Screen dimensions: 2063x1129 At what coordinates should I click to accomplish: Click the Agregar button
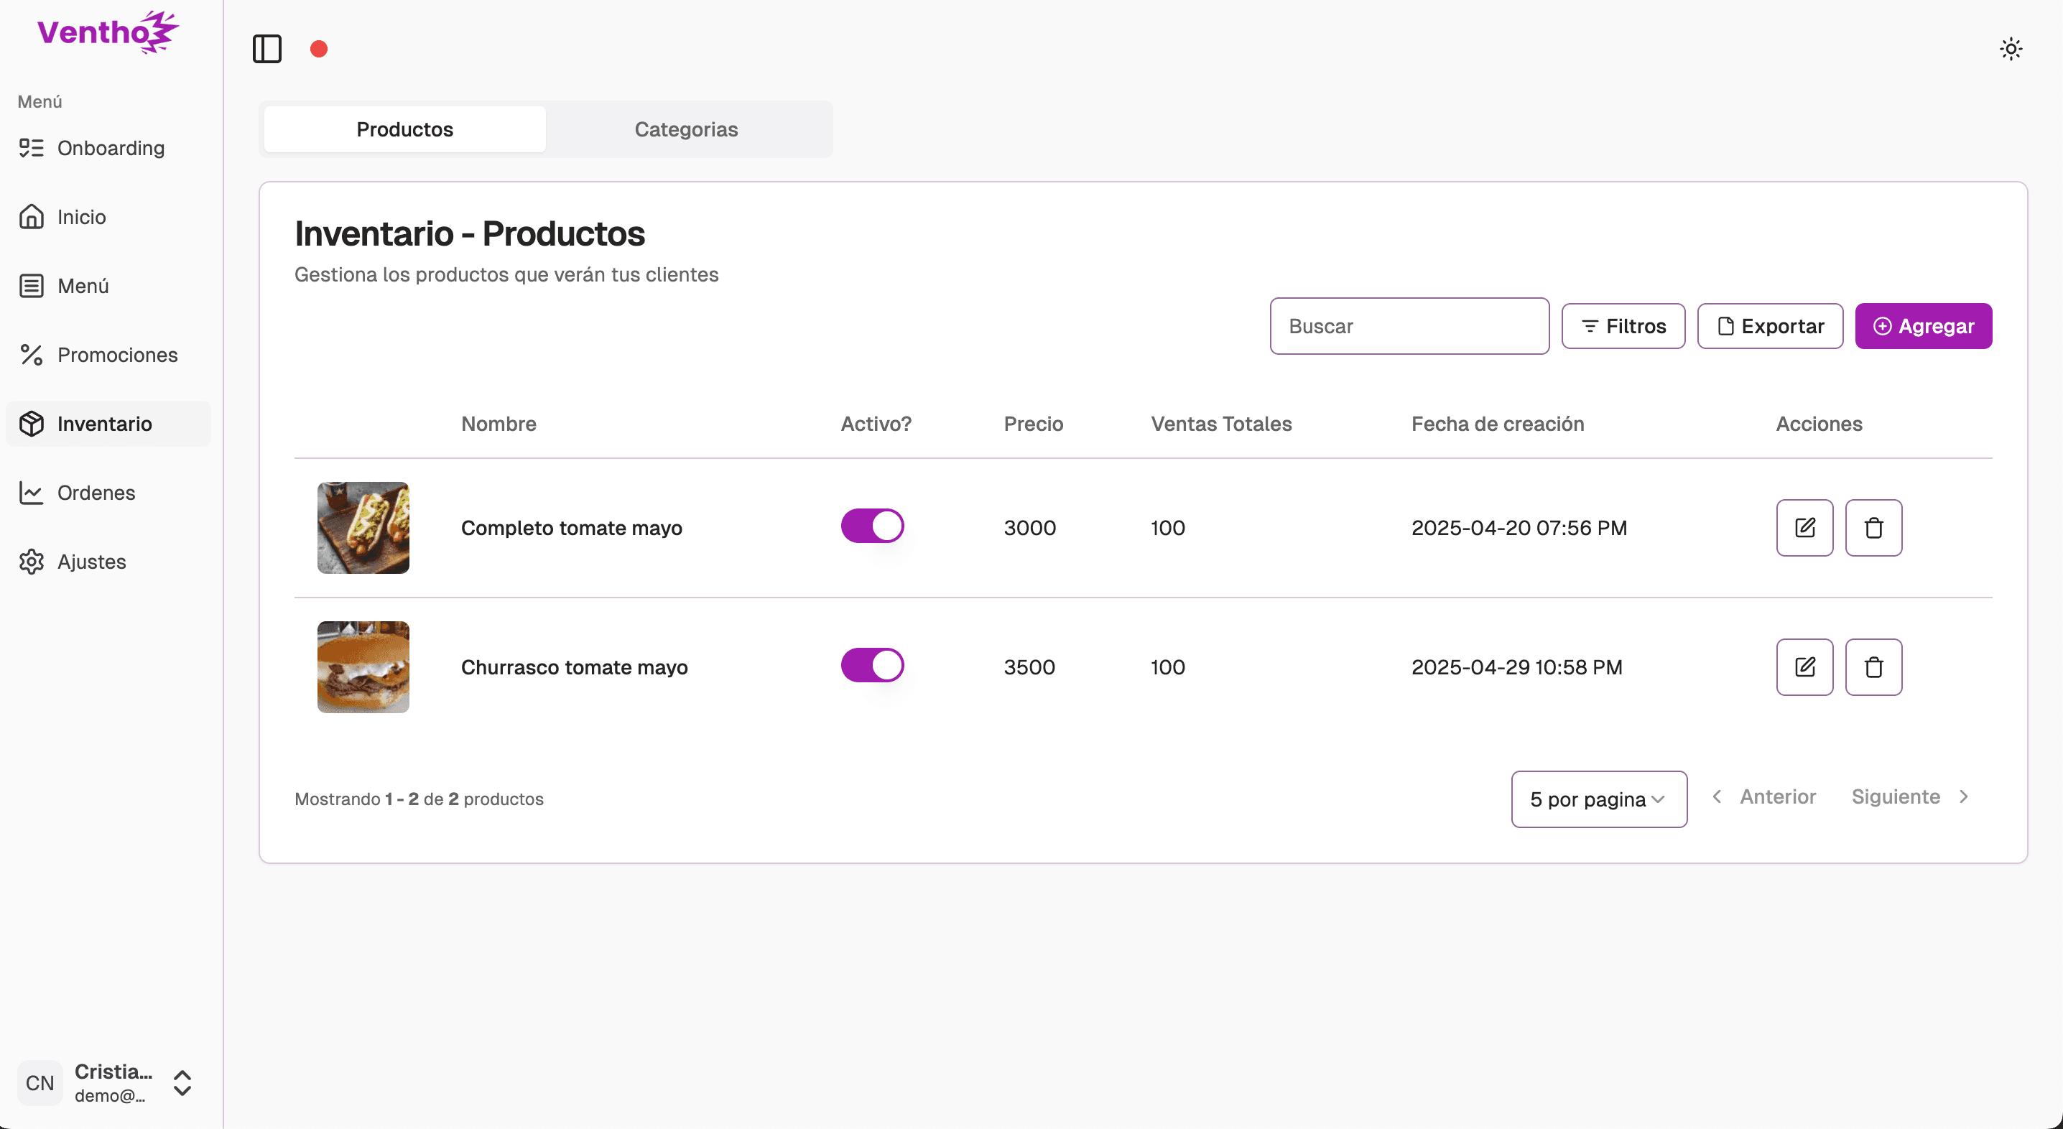point(1923,326)
